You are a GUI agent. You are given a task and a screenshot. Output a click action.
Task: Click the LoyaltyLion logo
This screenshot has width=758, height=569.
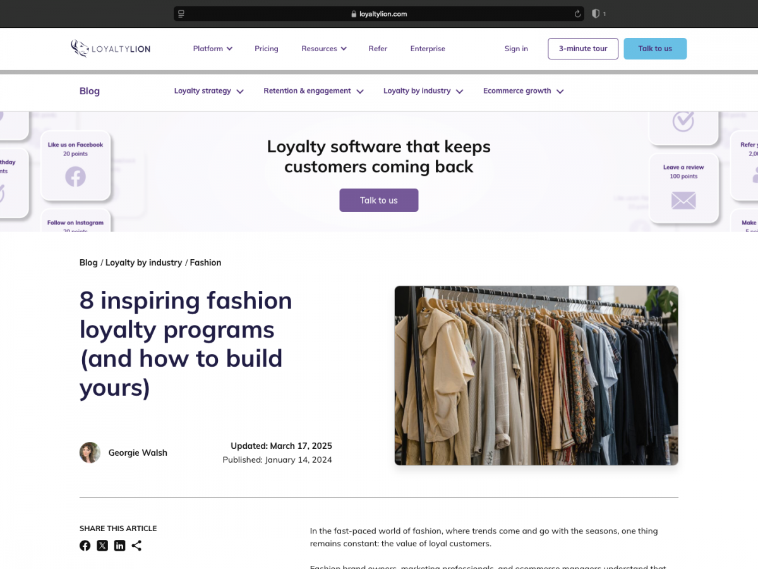tap(111, 49)
